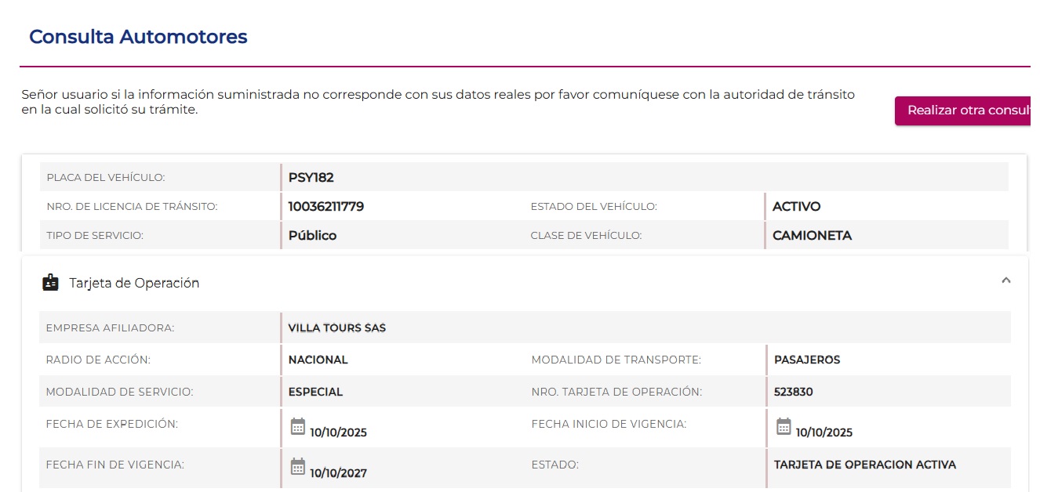This screenshot has width=1040, height=492.
Task: Click calendar icon beside Fecha Inicio de Vigencia
Action: tap(784, 426)
